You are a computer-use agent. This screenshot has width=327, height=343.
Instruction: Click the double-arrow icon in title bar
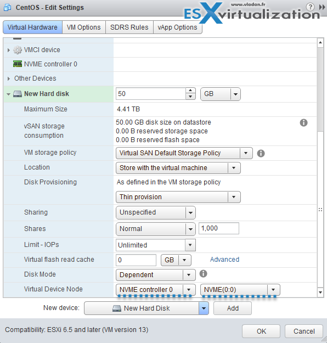click(x=322, y=7)
